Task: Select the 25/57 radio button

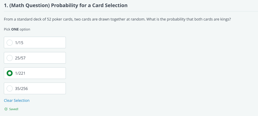Action: pyautogui.click(x=10, y=58)
